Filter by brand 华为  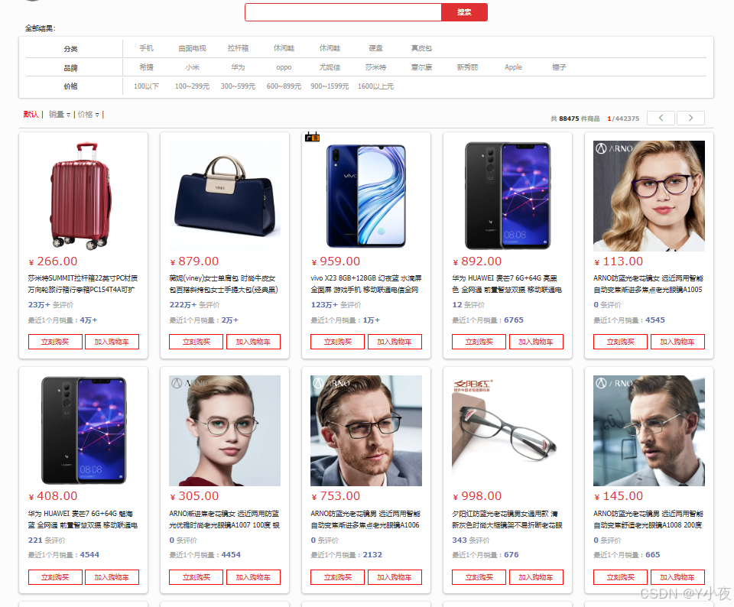point(238,67)
